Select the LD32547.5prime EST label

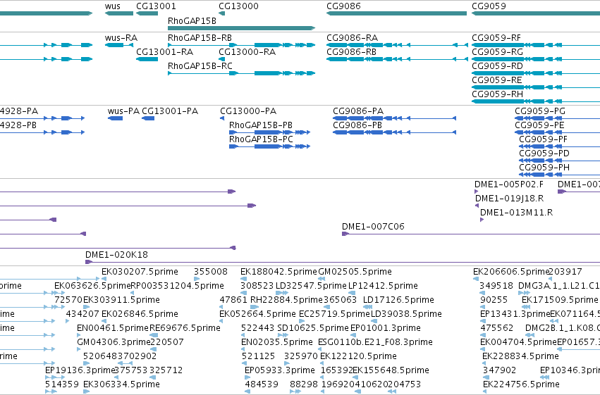coord(311,286)
